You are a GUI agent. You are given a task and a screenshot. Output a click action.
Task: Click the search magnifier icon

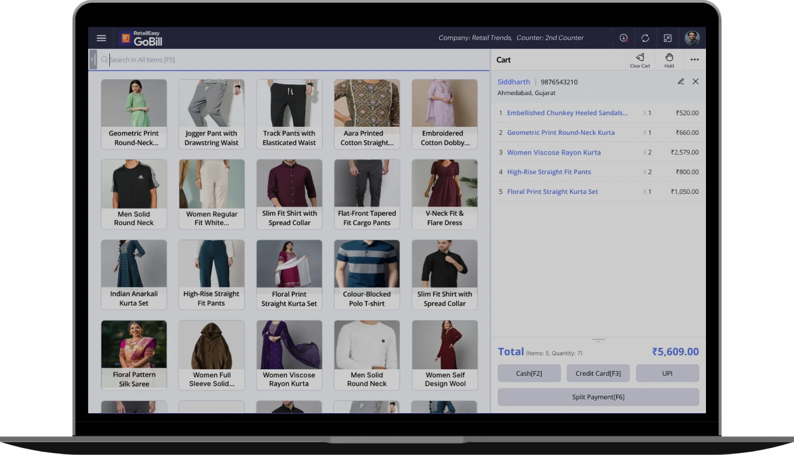click(104, 60)
